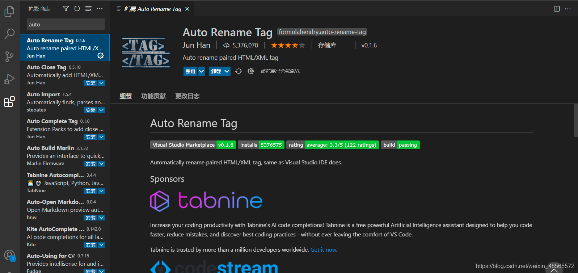Image resolution: width=578 pixels, height=273 pixels.
Task: Filter extensions with the funnel icon
Action: (x=66, y=9)
